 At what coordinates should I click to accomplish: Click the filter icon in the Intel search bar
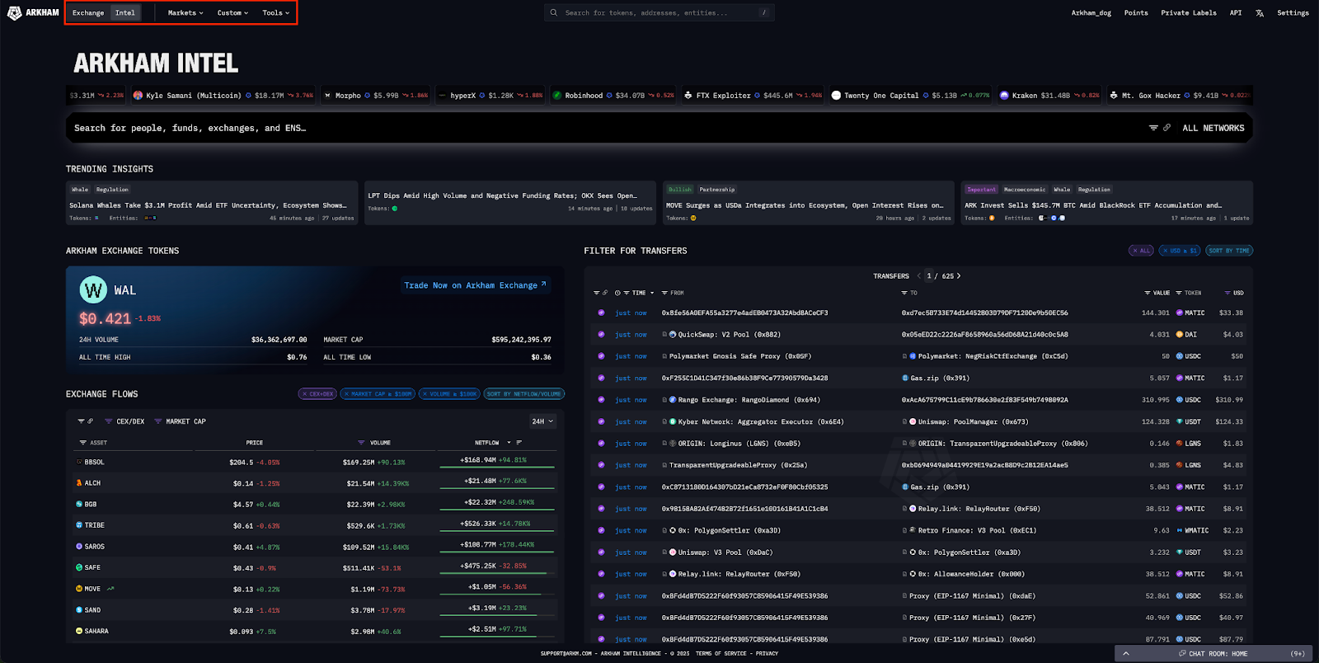(1153, 128)
